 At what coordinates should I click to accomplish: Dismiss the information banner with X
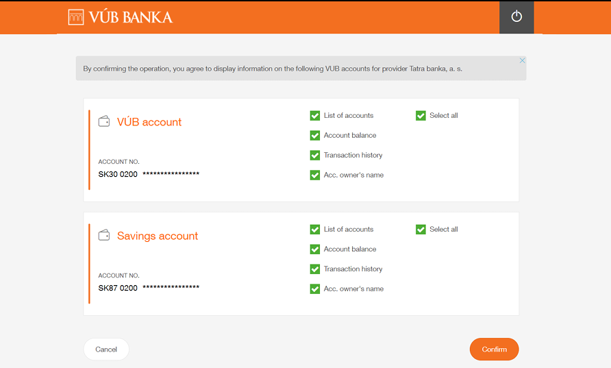[522, 60]
